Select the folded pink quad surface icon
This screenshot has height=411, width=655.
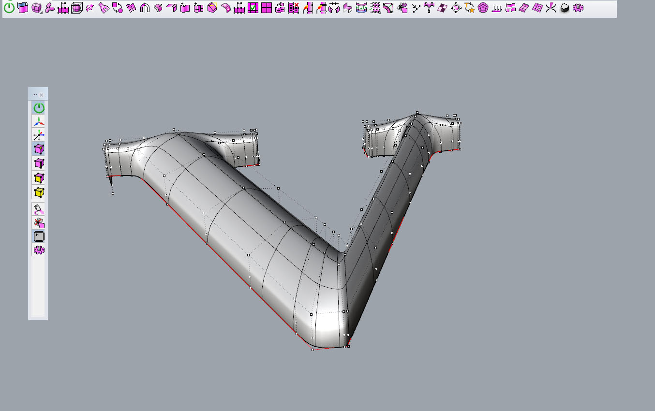[x=131, y=8]
